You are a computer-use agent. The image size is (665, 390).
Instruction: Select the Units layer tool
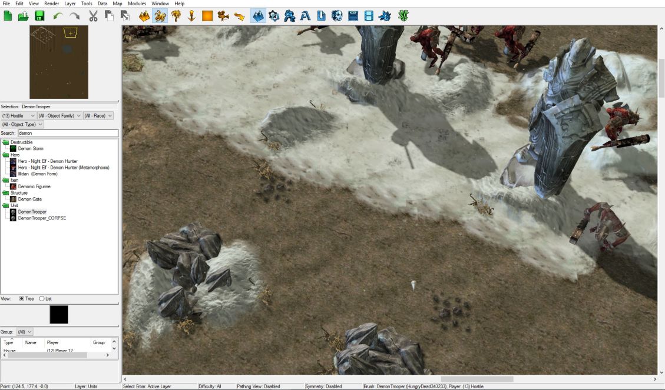point(160,16)
